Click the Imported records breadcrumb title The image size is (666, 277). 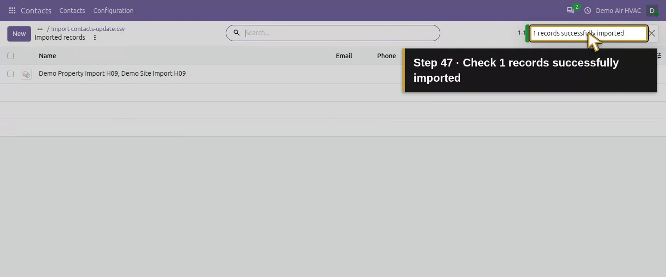[x=60, y=38]
